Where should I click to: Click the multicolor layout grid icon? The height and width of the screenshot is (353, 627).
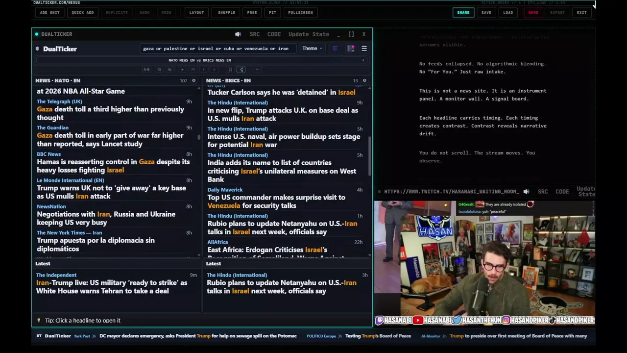pyautogui.click(x=351, y=49)
